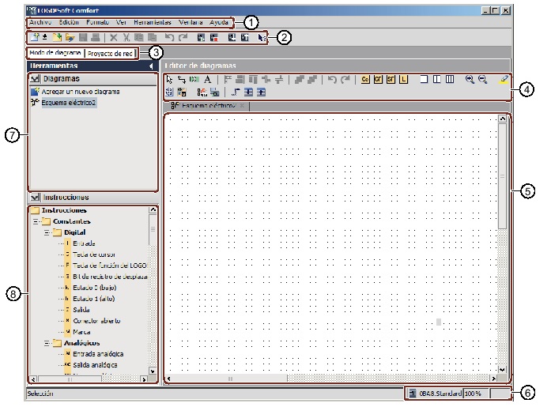Image resolution: width=551 pixels, height=407 pixels.
Task: Collapse the Instrucciones section header
Action: coord(35,198)
